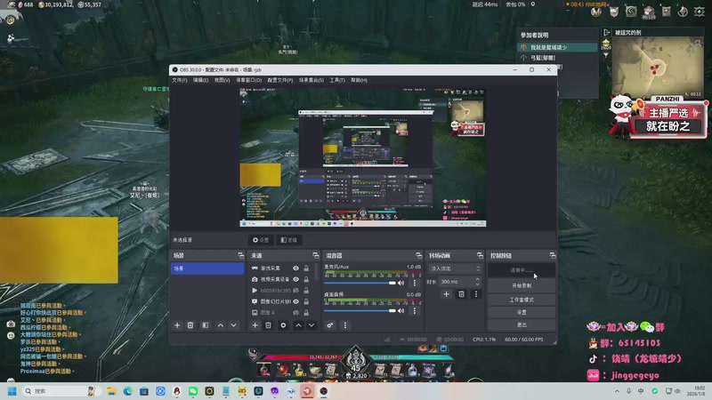
Task: Click source 滤镜 filters button above docks
Action: 288,240
